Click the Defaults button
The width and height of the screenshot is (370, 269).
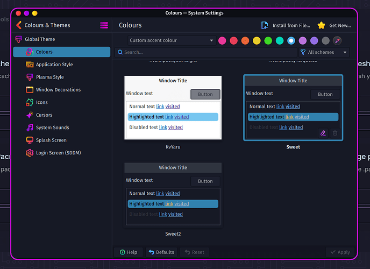[x=161, y=252]
